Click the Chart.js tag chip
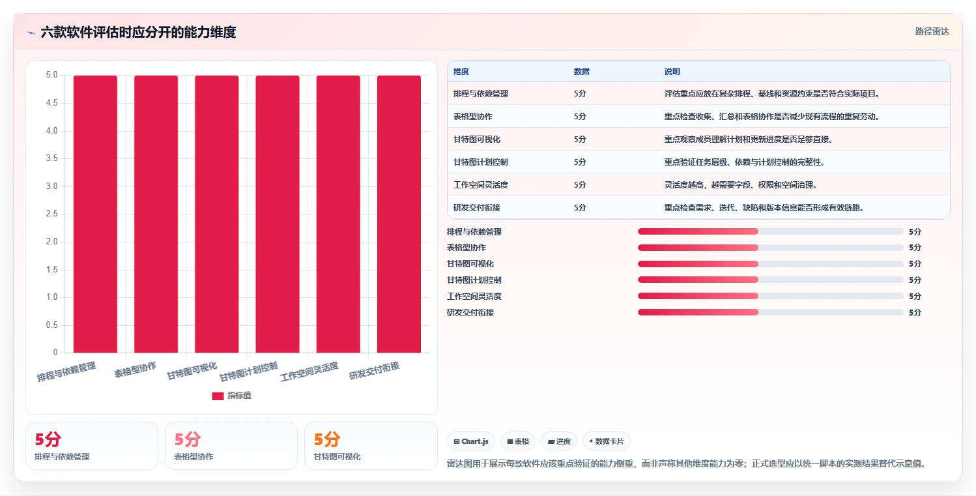 471,441
